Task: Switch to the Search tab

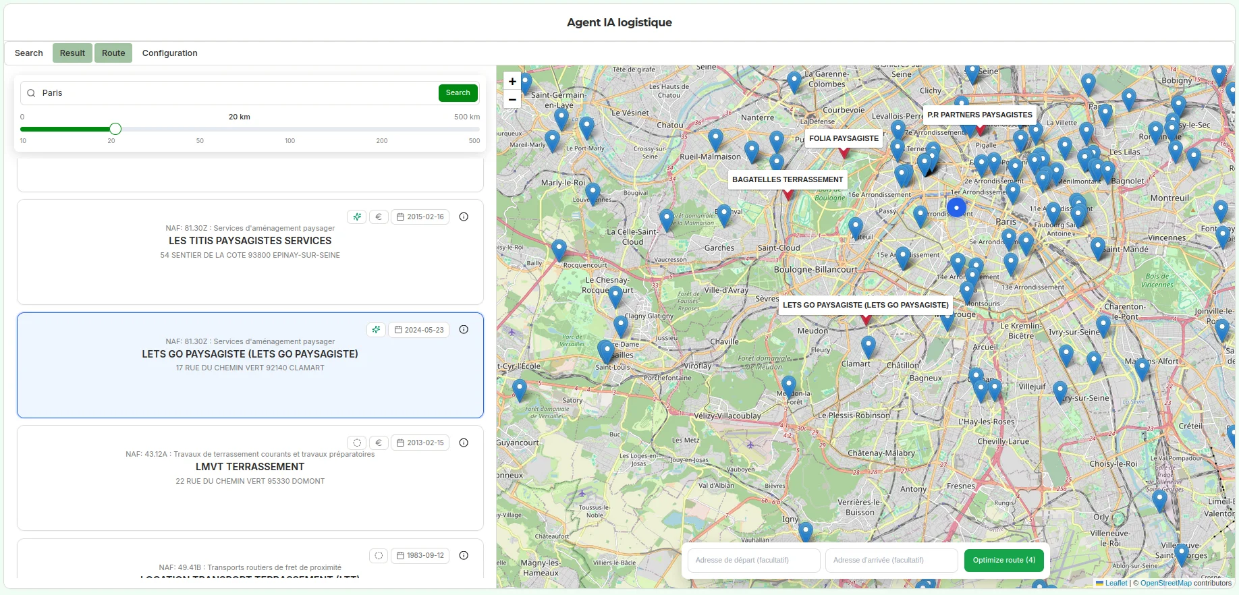Action: pos(29,53)
